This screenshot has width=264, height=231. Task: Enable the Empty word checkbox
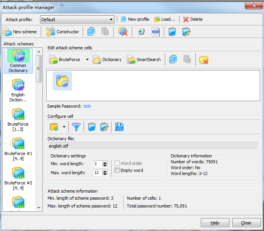(x=117, y=170)
